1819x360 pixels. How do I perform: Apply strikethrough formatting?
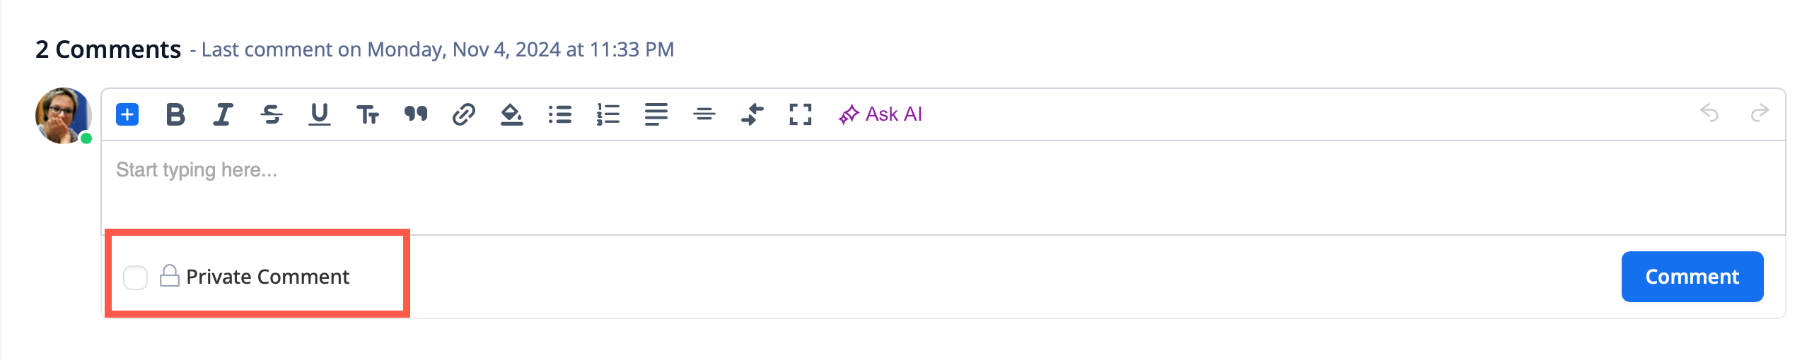coord(272,114)
